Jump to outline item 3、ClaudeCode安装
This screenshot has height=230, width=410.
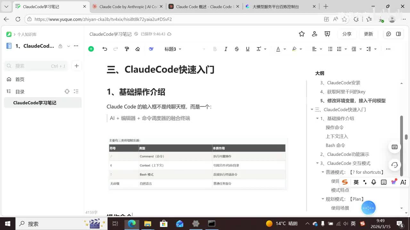[x=340, y=83]
